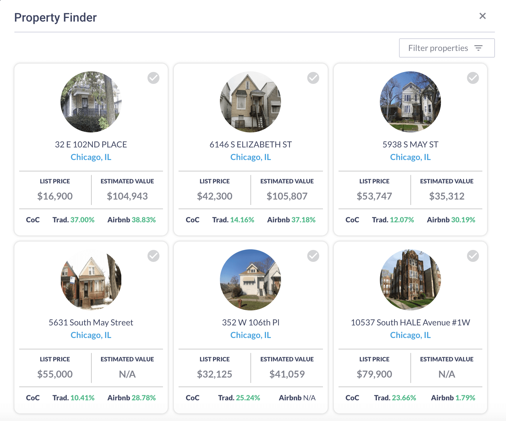The width and height of the screenshot is (506, 421).
Task: Open the Chicago, IL link under 32 E 102ND PLACE
Action: [x=91, y=157]
